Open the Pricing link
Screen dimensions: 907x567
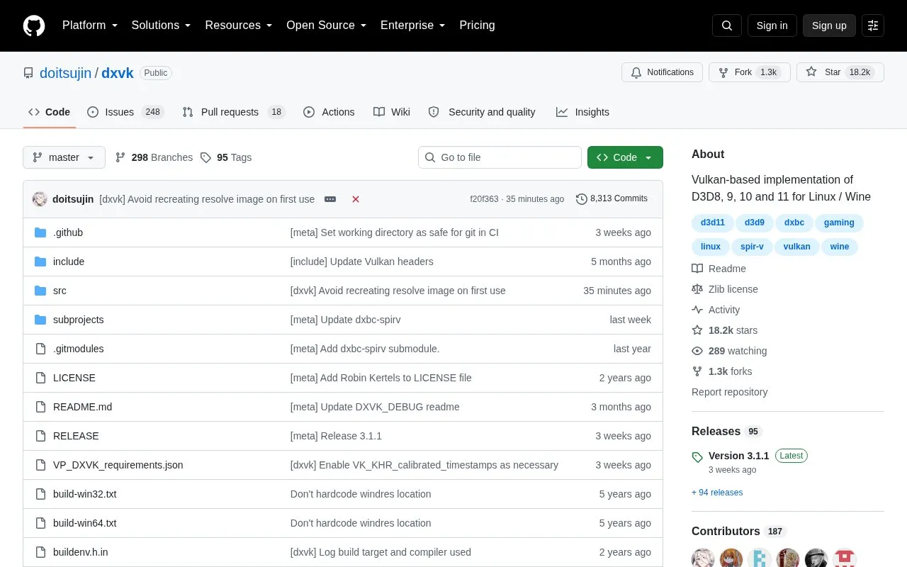point(477,26)
